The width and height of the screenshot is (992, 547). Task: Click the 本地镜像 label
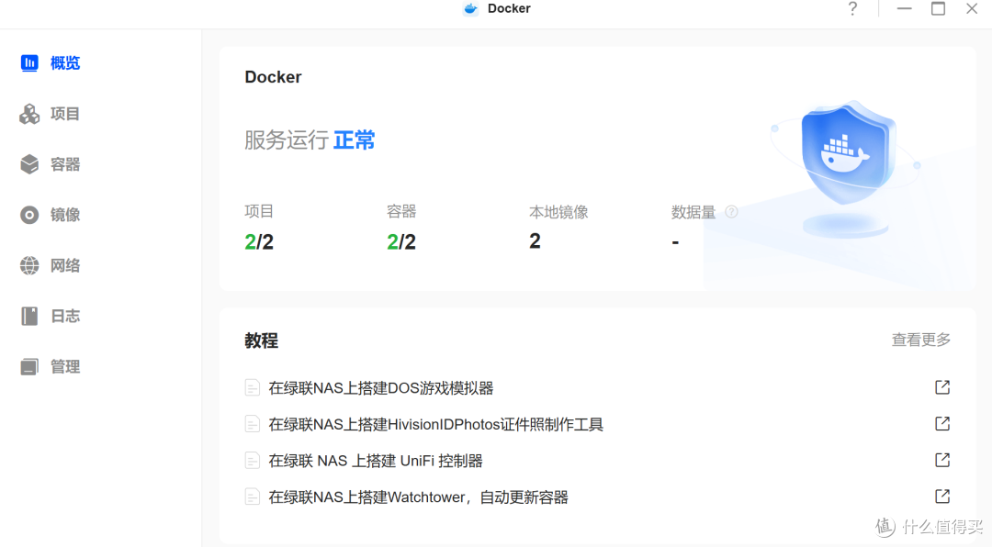[558, 212]
